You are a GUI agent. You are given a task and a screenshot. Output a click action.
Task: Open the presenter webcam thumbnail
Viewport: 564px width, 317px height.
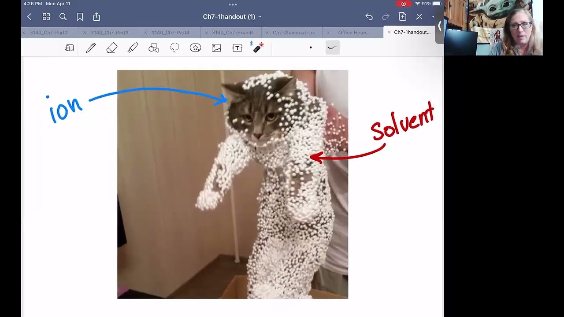(493, 28)
